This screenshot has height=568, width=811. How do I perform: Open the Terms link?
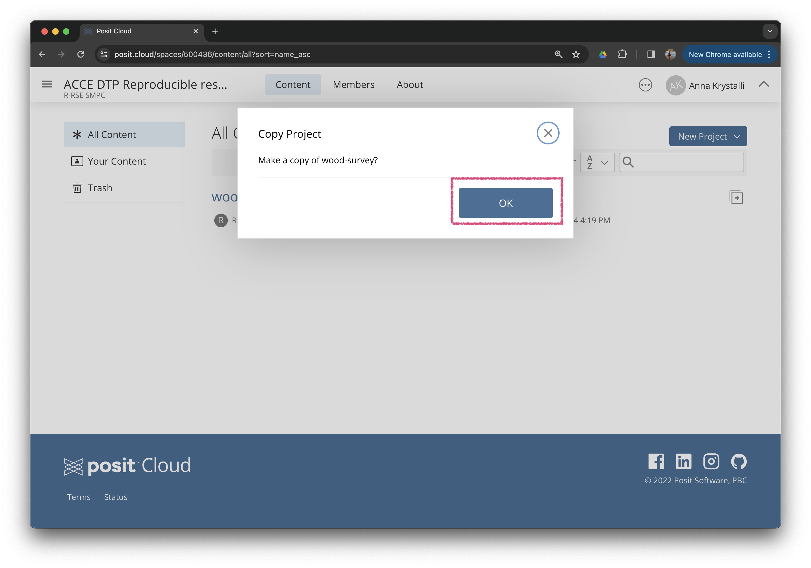[79, 497]
